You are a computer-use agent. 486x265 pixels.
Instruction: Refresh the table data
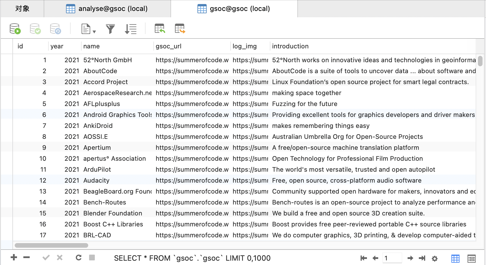tap(78, 258)
